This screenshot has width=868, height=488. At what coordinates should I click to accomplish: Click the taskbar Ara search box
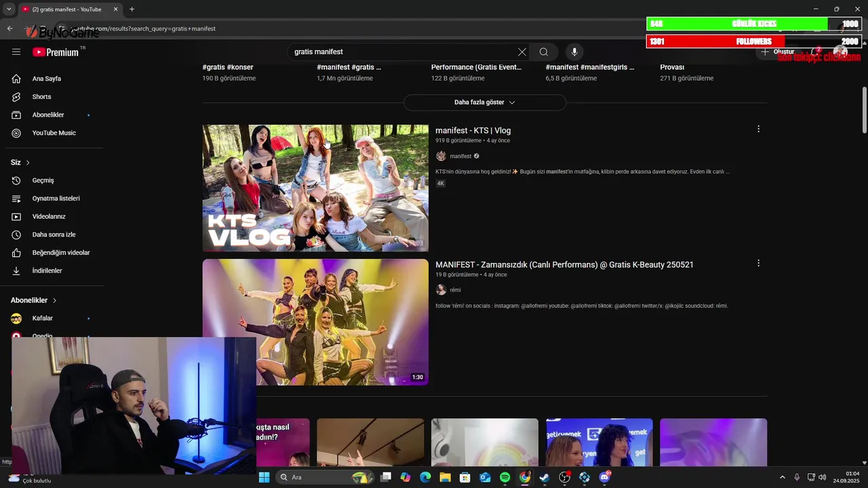(x=324, y=477)
